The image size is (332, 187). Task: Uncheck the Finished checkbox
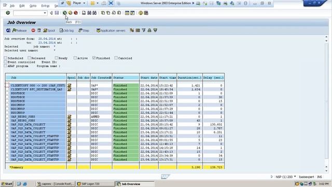click(94, 58)
